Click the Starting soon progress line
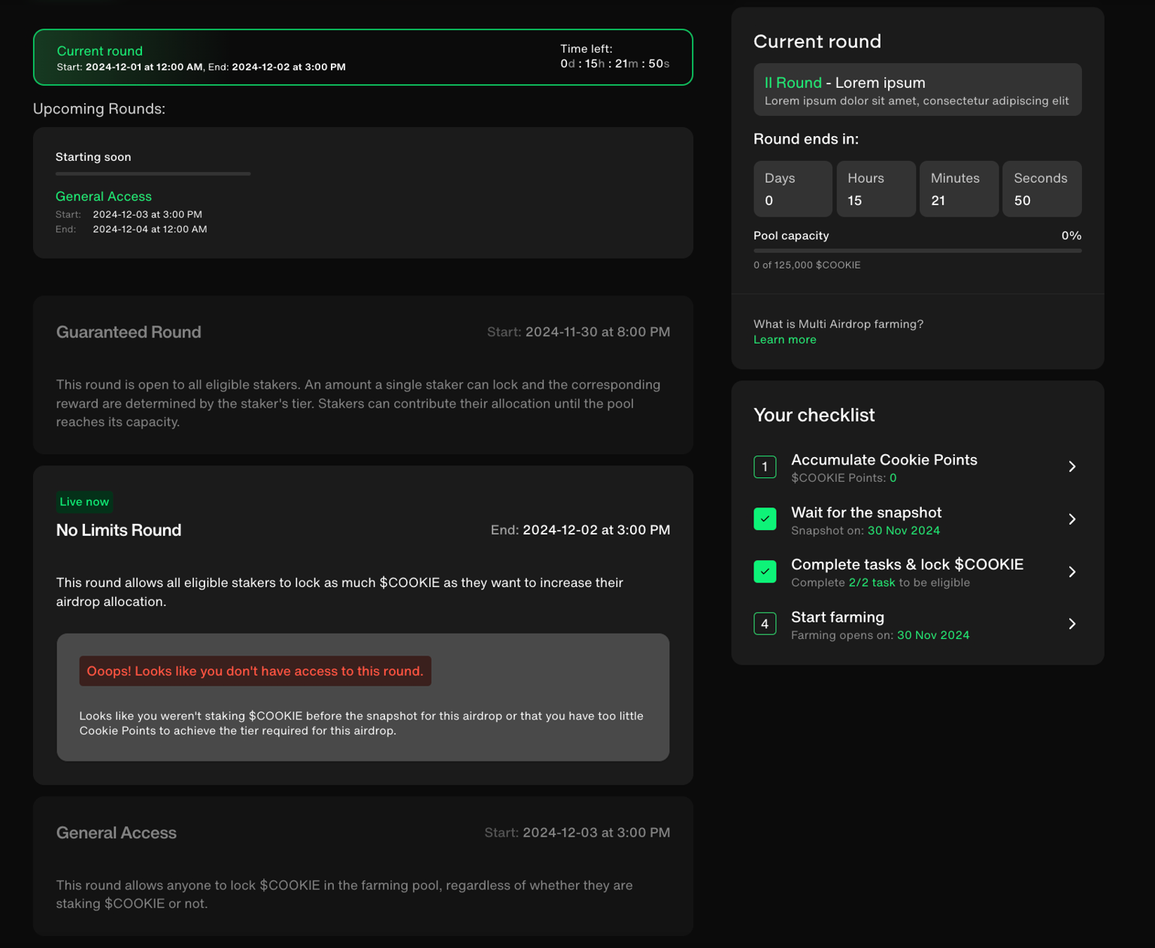Screen dimensions: 1155x948 click(x=153, y=174)
